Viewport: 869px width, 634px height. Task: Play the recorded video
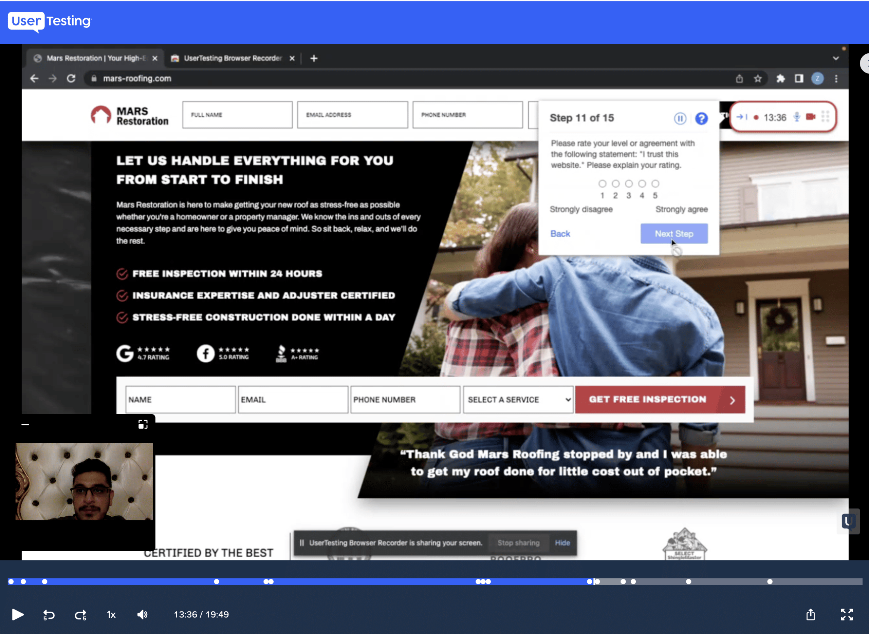pos(18,614)
